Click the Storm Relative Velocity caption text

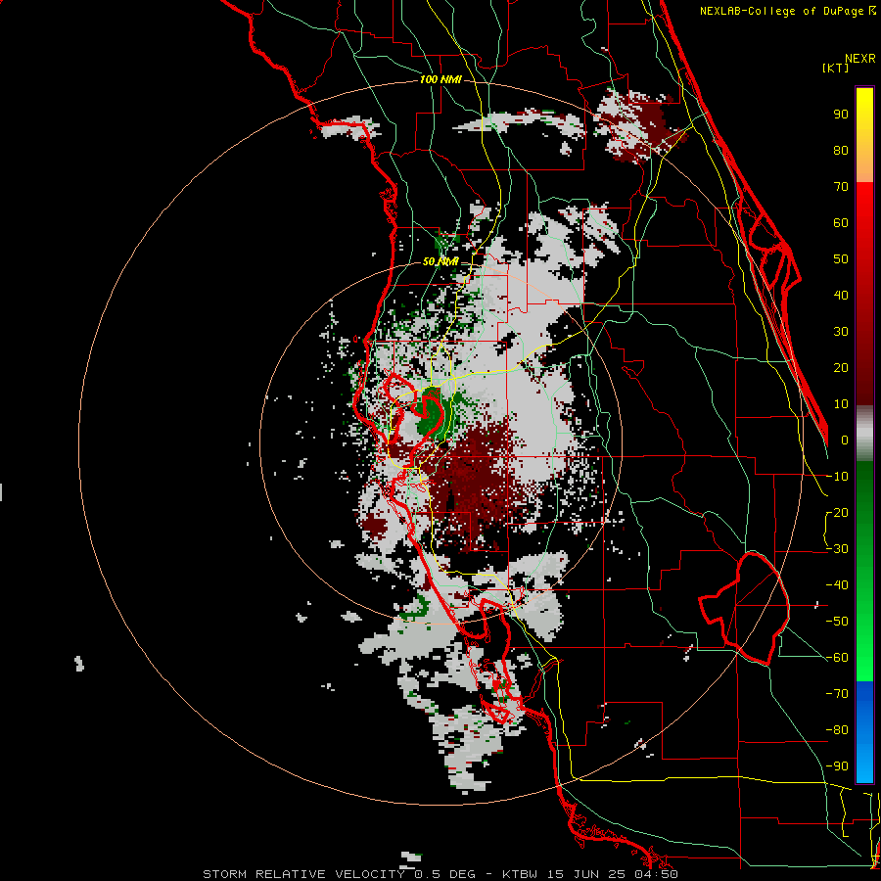pos(440,874)
